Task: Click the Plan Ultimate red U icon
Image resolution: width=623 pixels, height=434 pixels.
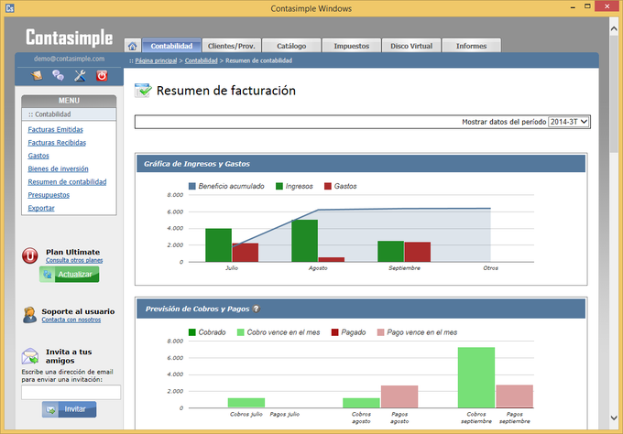Action: [30, 255]
